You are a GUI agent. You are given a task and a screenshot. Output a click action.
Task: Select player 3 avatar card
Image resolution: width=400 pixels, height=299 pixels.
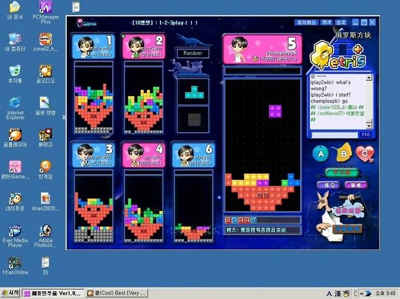pyautogui.click(x=94, y=155)
